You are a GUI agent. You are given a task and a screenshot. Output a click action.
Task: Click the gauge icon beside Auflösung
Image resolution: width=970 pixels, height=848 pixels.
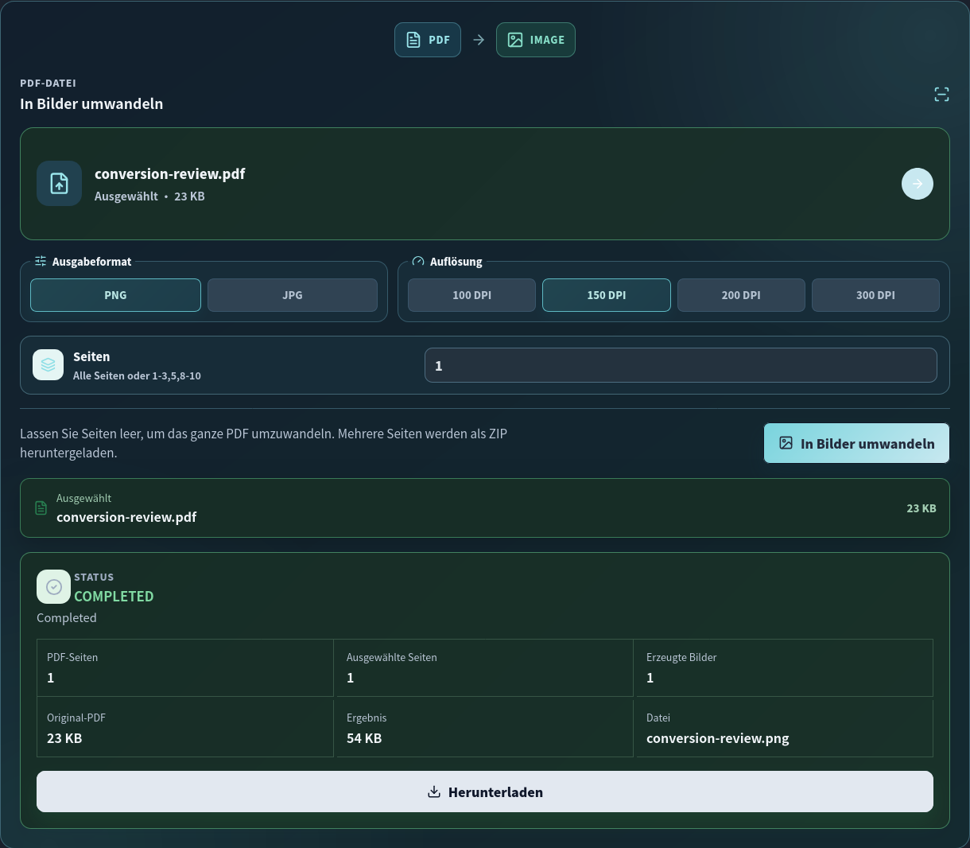(x=418, y=261)
